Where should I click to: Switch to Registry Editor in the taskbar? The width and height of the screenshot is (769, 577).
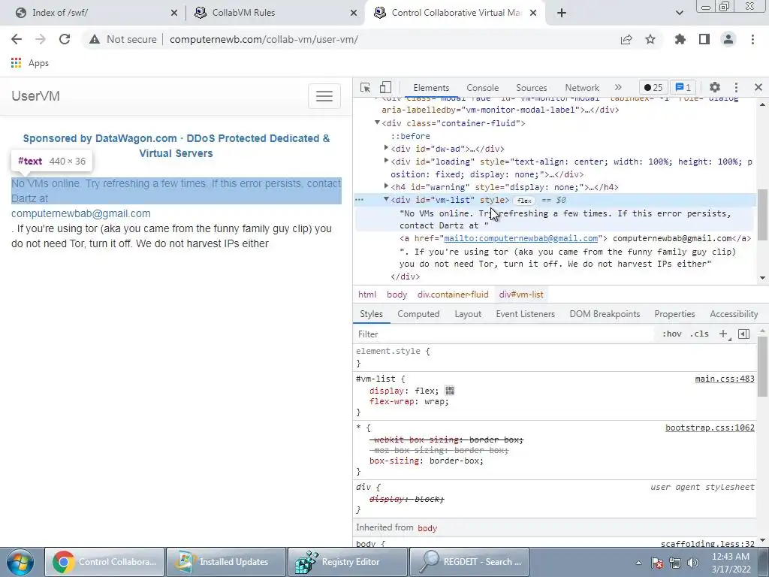click(348, 562)
